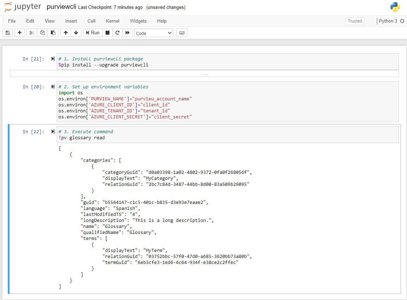Click the import os line
Image resolution: width=407 pixels, height=300 pixels.
pyautogui.click(x=70, y=93)
